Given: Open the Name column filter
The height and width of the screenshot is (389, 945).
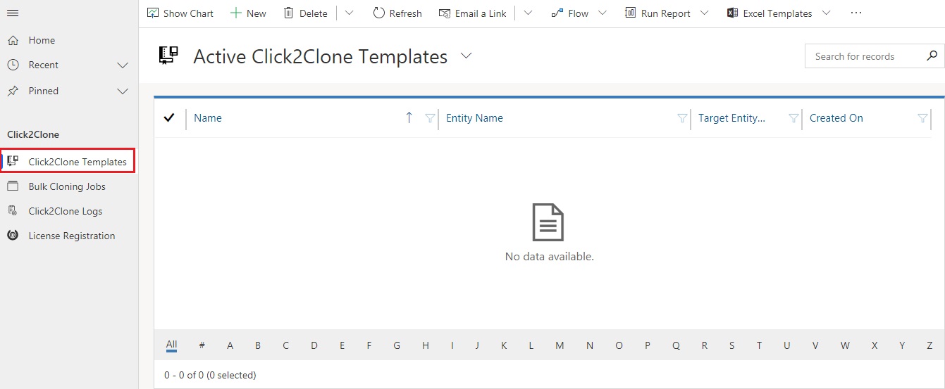Looking at the screenshot, I should coord(430,118).
